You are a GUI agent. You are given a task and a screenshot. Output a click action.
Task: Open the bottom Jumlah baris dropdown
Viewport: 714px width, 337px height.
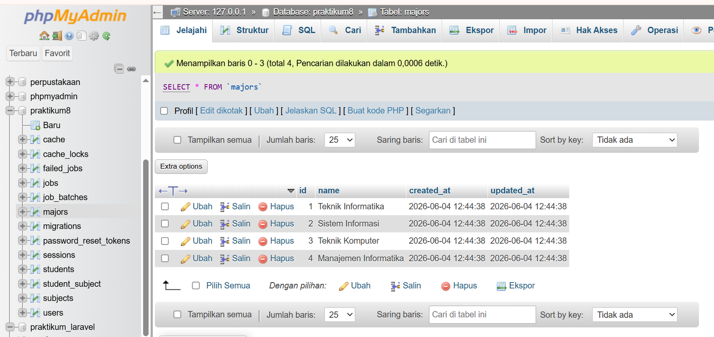340,315
